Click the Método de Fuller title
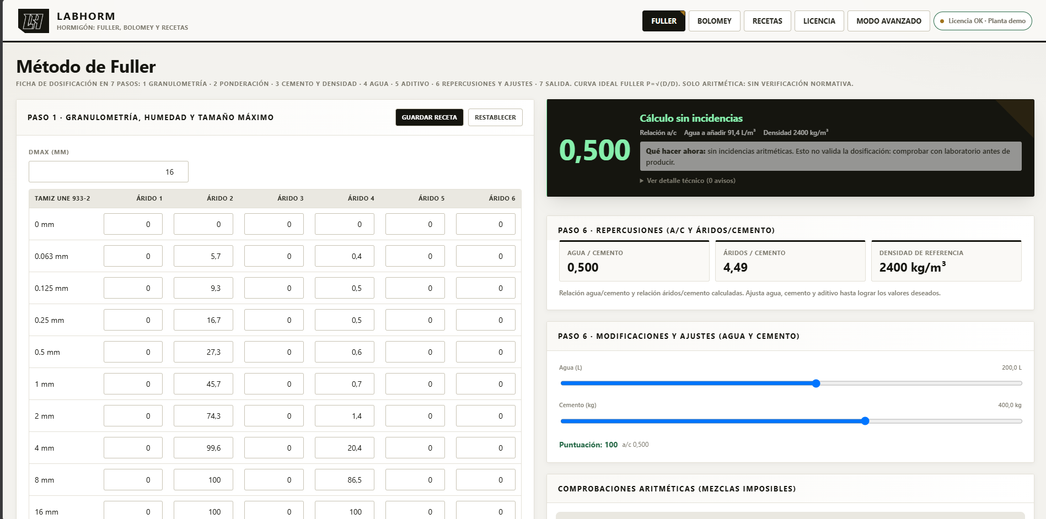Viewport: 1046px width, 519px height. (86, 67)
